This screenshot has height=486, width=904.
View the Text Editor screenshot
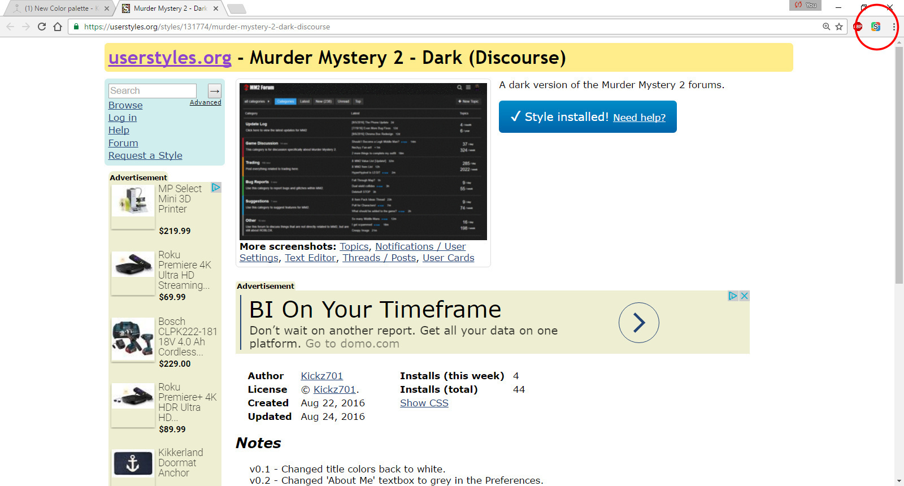coord(310,258)
